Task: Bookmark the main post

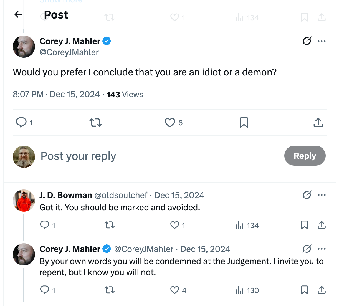Action: coord(244,122)
